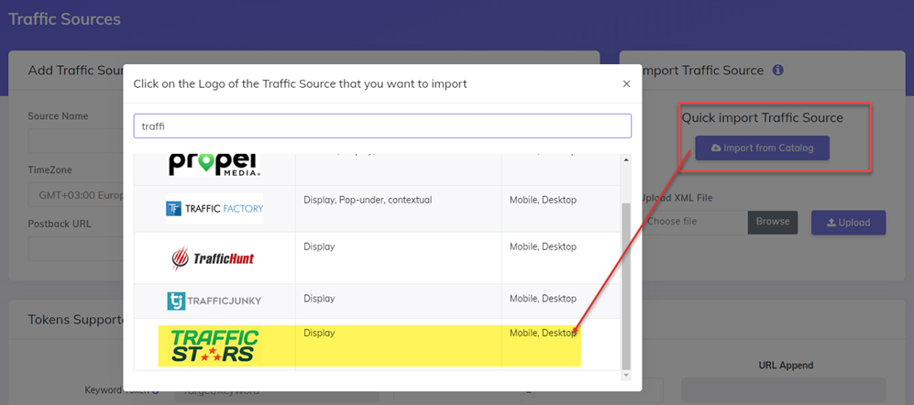The image size is (914, 405).
Task: Focus the catalog search field containing 'traffi'
Action: [382, 126]
